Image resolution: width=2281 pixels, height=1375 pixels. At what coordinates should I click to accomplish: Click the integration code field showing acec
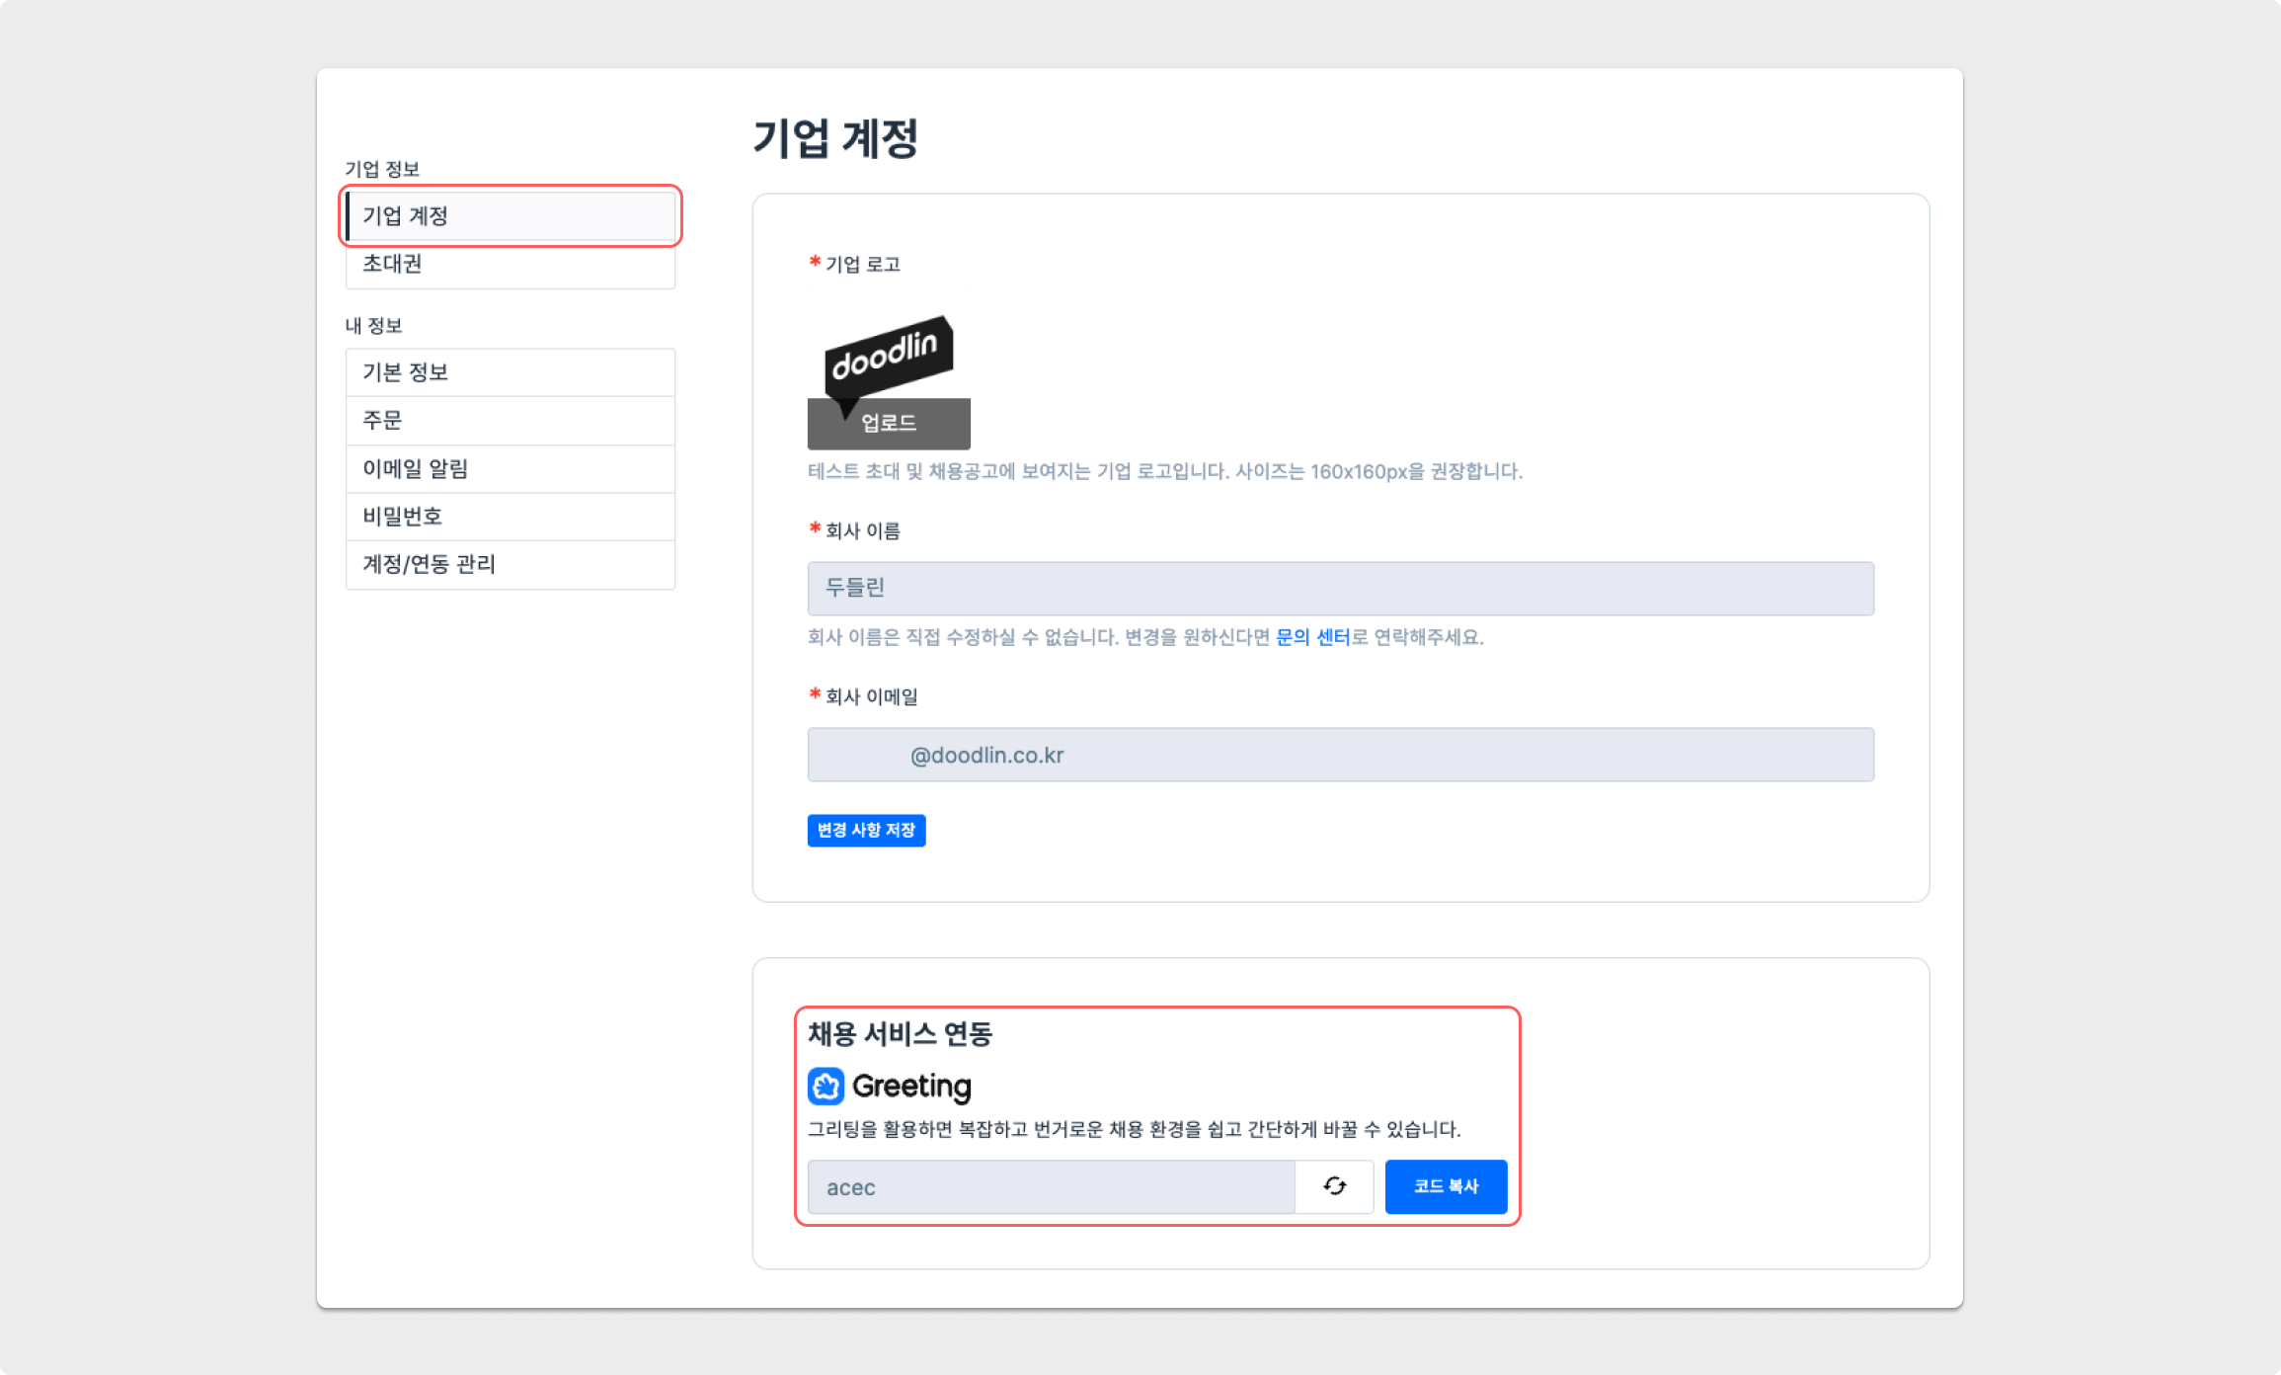tap(1051, 1187)
